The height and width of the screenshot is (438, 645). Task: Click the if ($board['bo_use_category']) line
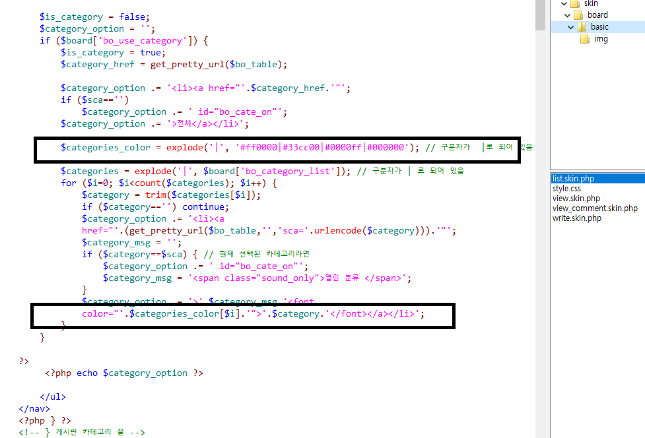click(124, 41)
